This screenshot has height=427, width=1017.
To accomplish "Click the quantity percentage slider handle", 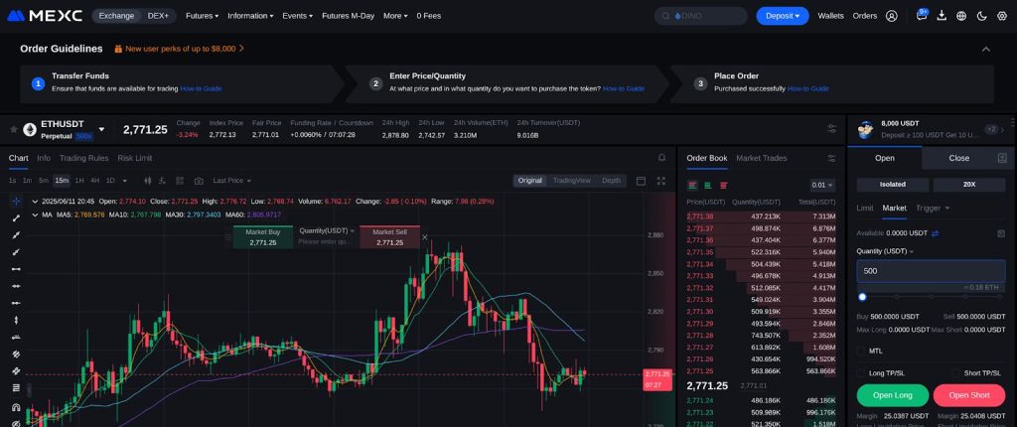I will point(862,296).
